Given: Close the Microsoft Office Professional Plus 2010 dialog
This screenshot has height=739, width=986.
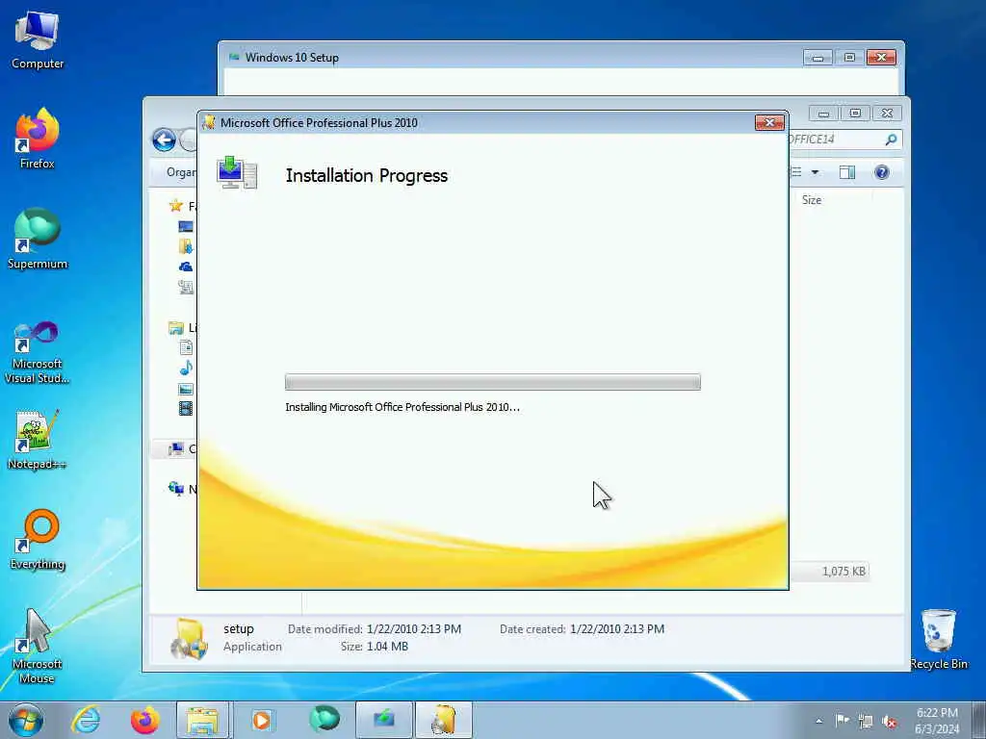Looking at the screenshot, I should (x=769, y=122).
